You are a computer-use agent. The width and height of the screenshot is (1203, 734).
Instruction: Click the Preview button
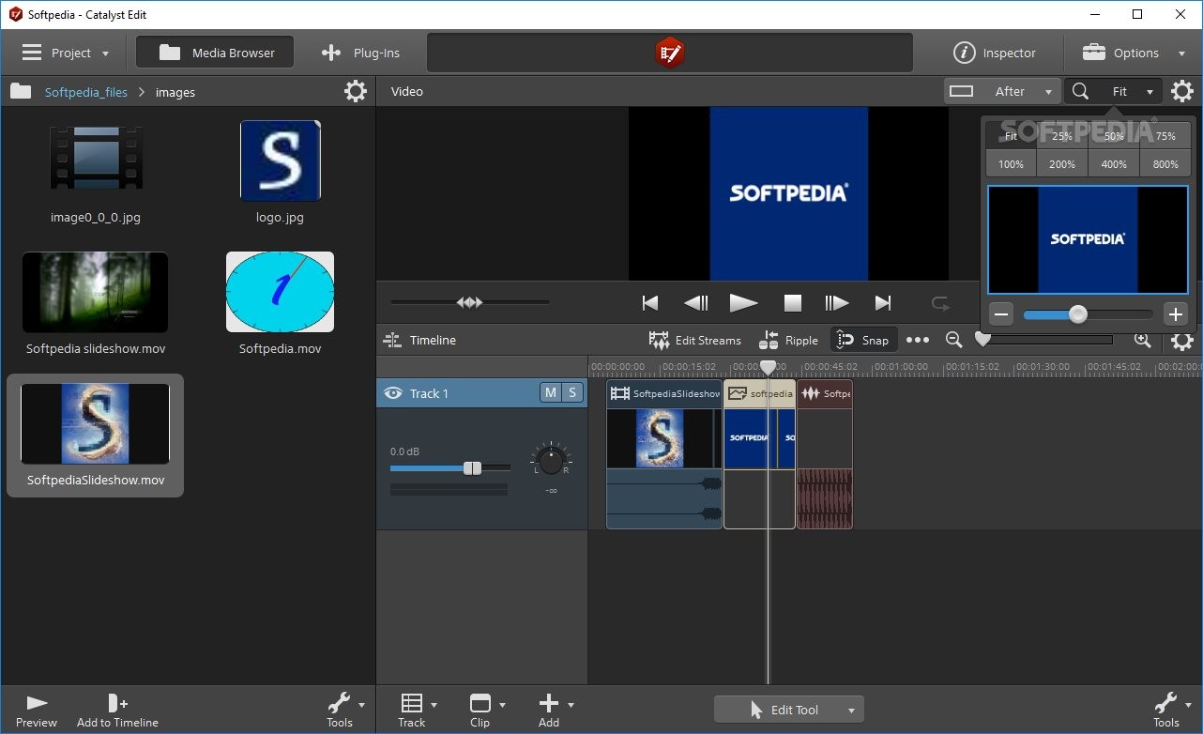[37, 711]
